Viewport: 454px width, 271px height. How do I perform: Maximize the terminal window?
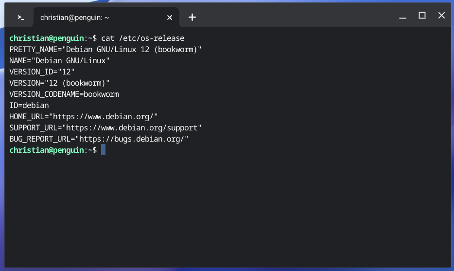pos(422,16)
